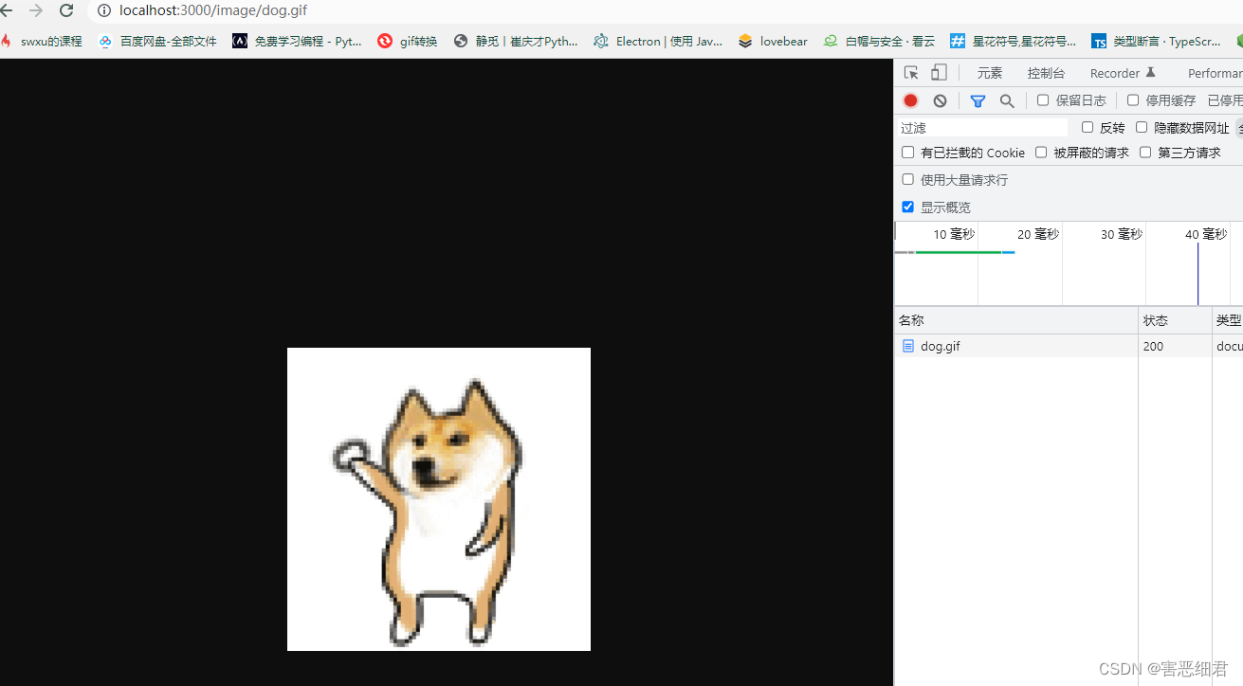The height and width of the screenshot is (686, 1243).
Task: Open the 静觅 崔庆才 bookmark
Action: tap(516, 42)
